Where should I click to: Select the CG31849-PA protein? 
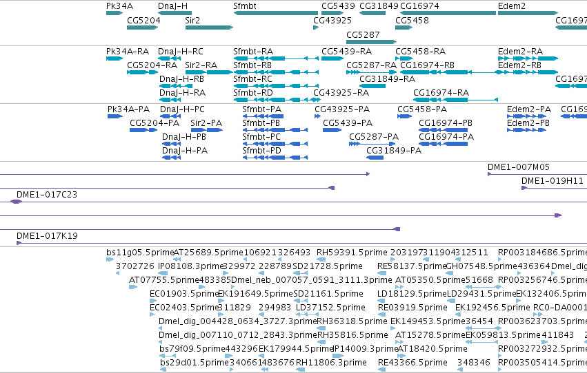pos(375,158)
